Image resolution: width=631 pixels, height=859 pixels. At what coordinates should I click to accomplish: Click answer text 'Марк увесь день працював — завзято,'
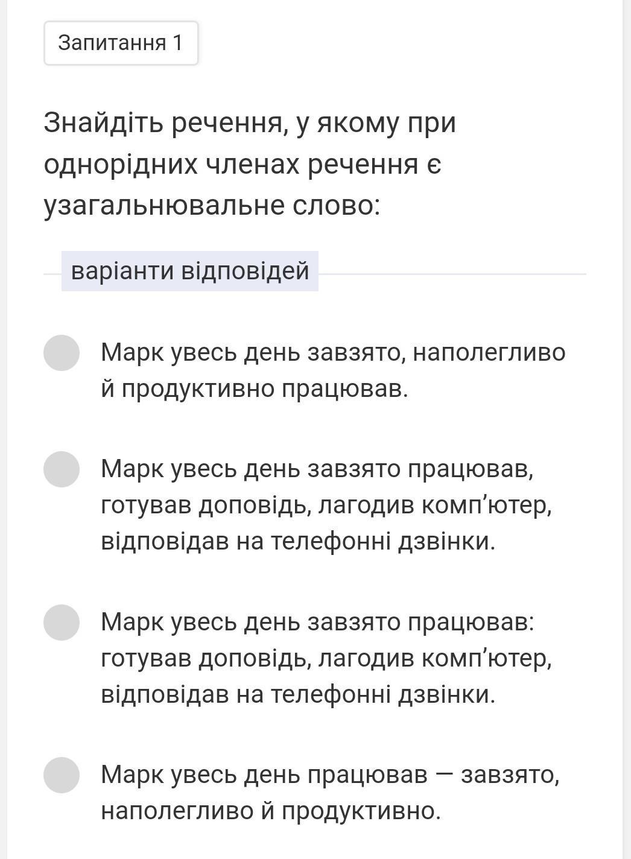click(330, 775)
